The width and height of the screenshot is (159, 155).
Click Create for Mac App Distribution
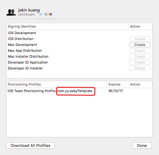[x=140, y=51]
